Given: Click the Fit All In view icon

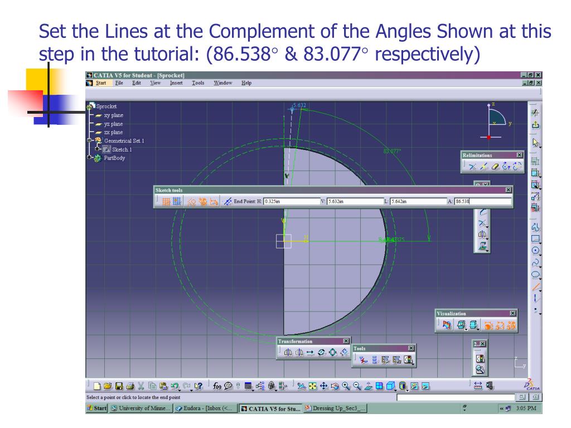Looking at the screenshot, I should pos(312,386).
